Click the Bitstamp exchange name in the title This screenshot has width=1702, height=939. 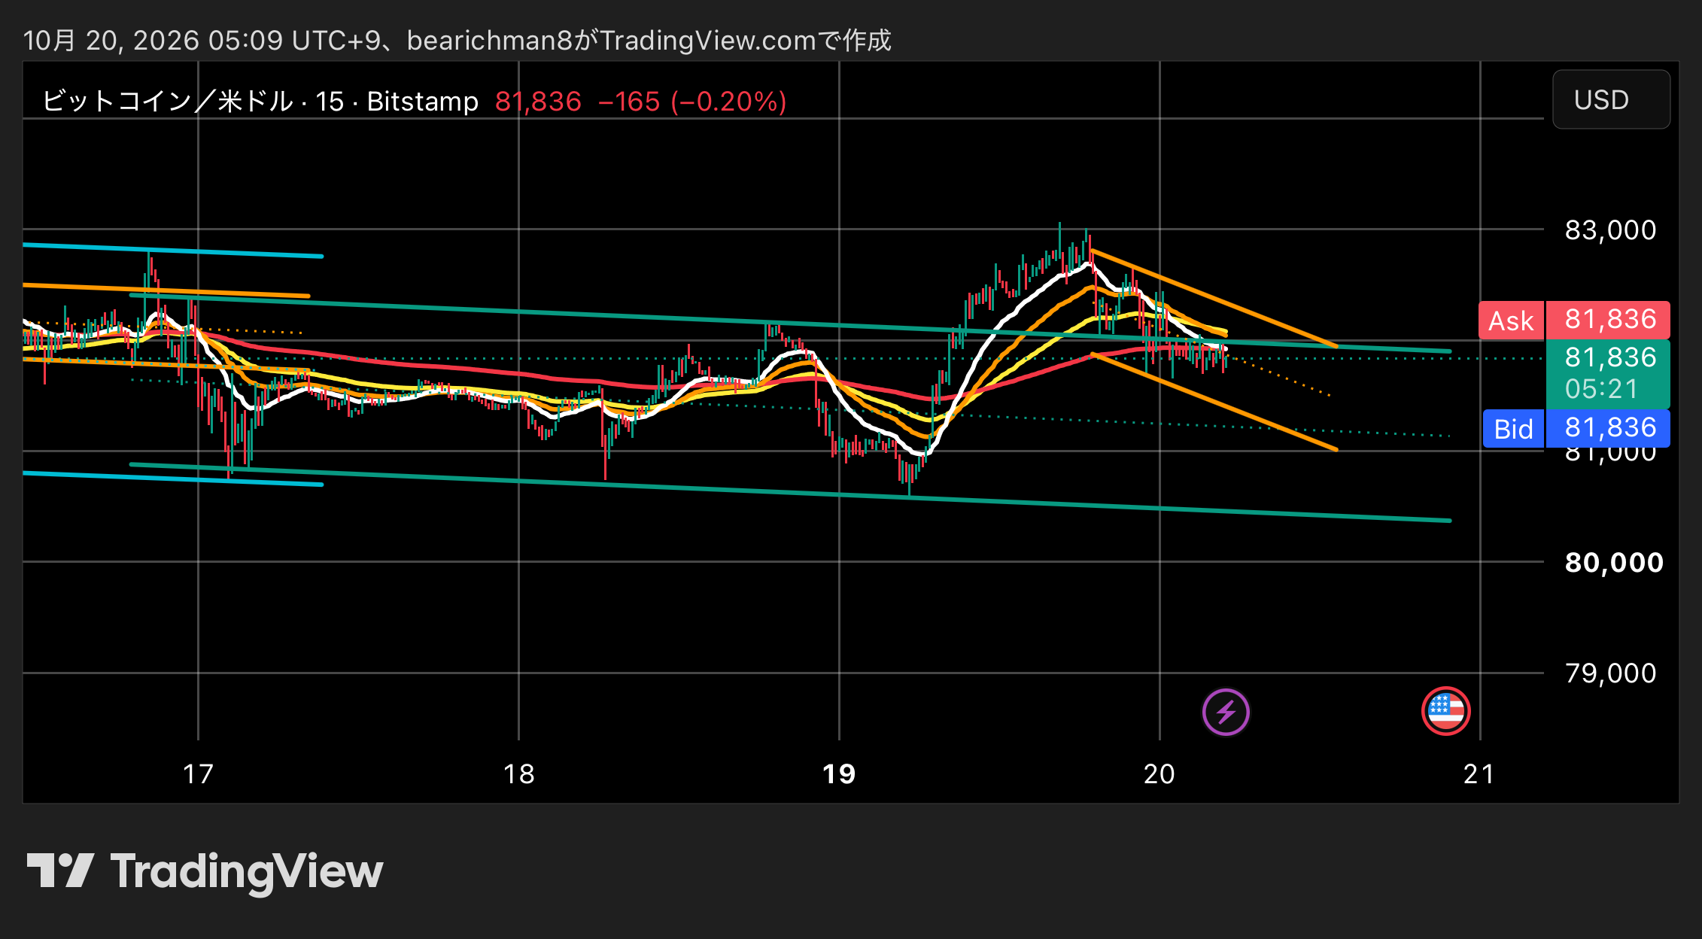(422, 102)
